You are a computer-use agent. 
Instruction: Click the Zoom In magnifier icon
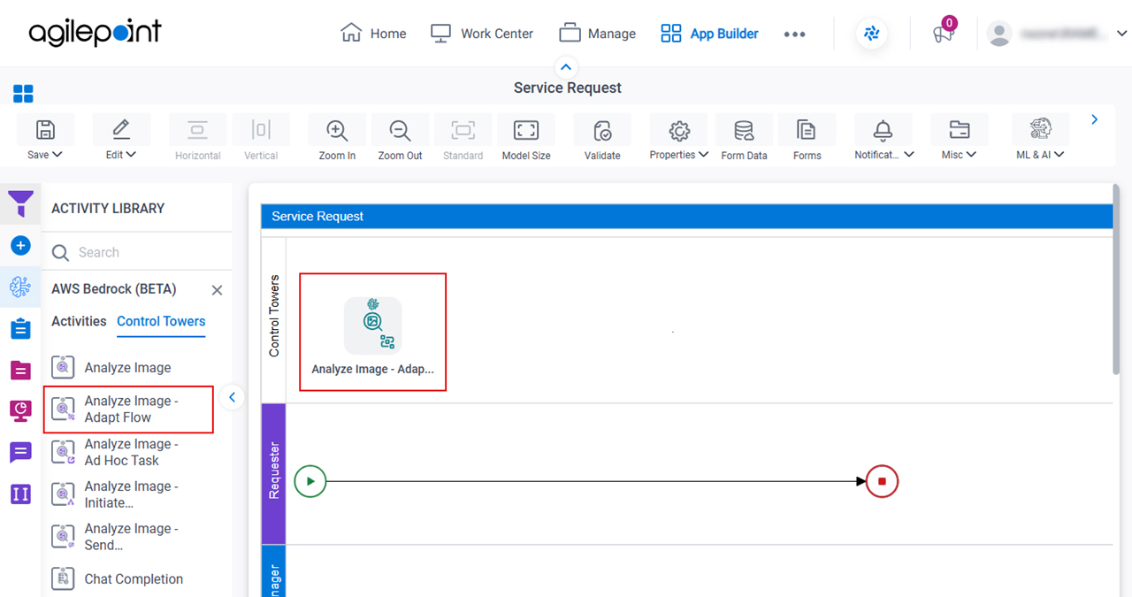pyautogui.click(x=337, y=130)
